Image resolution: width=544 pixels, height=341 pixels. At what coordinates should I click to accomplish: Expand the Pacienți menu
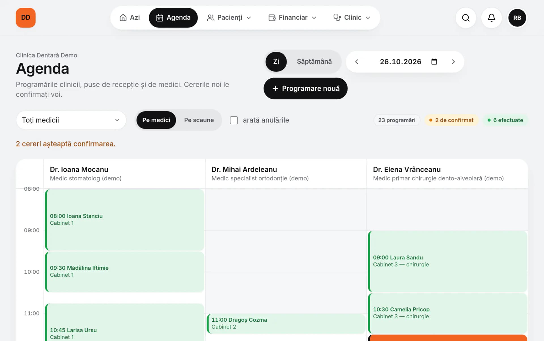(x=229, y=18)
